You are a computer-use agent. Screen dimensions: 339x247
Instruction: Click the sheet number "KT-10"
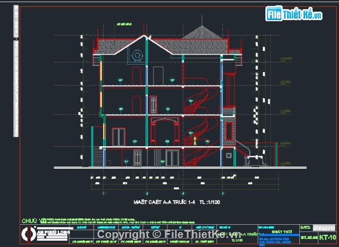point(327,237)
